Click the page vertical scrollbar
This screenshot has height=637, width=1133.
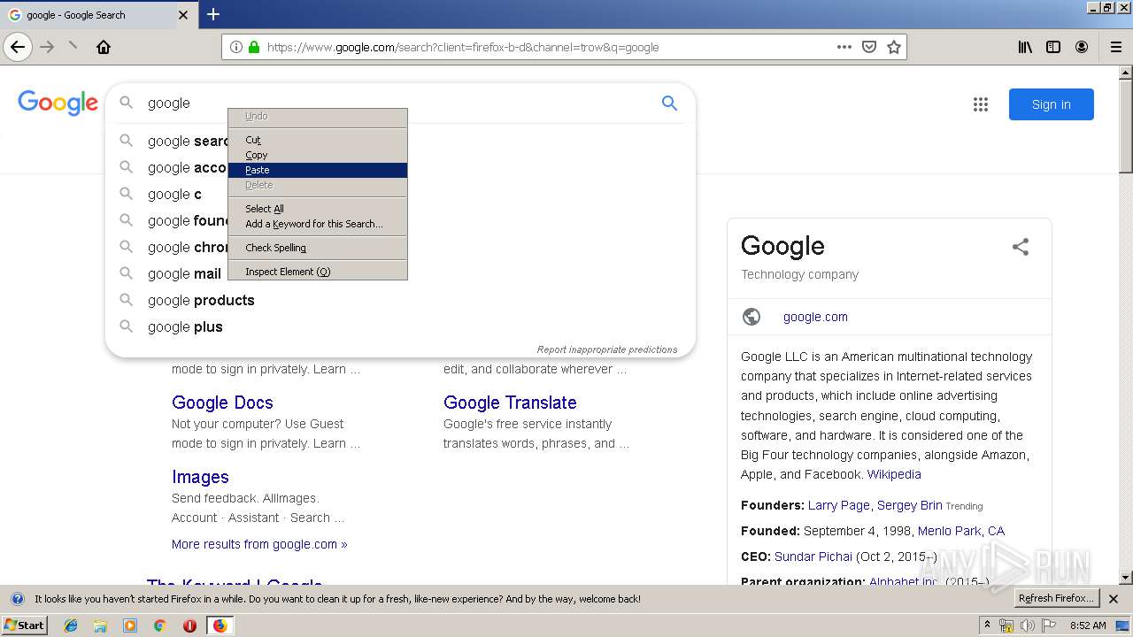click(1126, 325)
